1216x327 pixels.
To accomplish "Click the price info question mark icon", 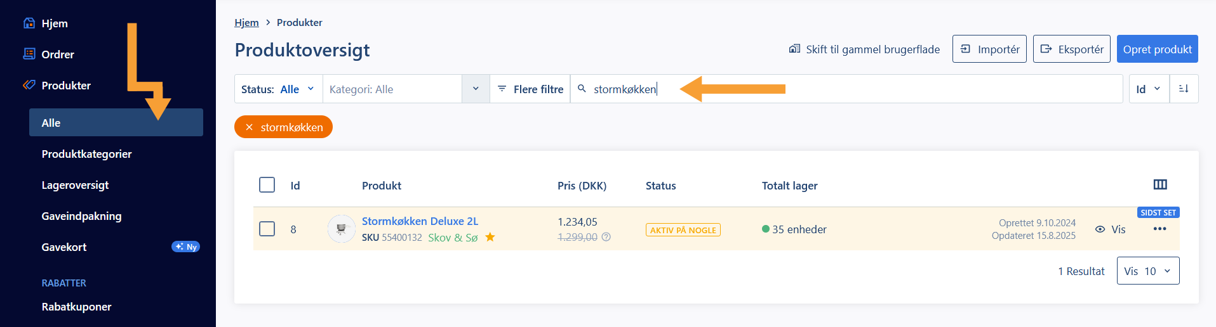I will (606, 237).
